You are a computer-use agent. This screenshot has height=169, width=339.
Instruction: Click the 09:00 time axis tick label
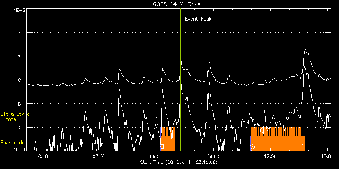tap(213, 156)
